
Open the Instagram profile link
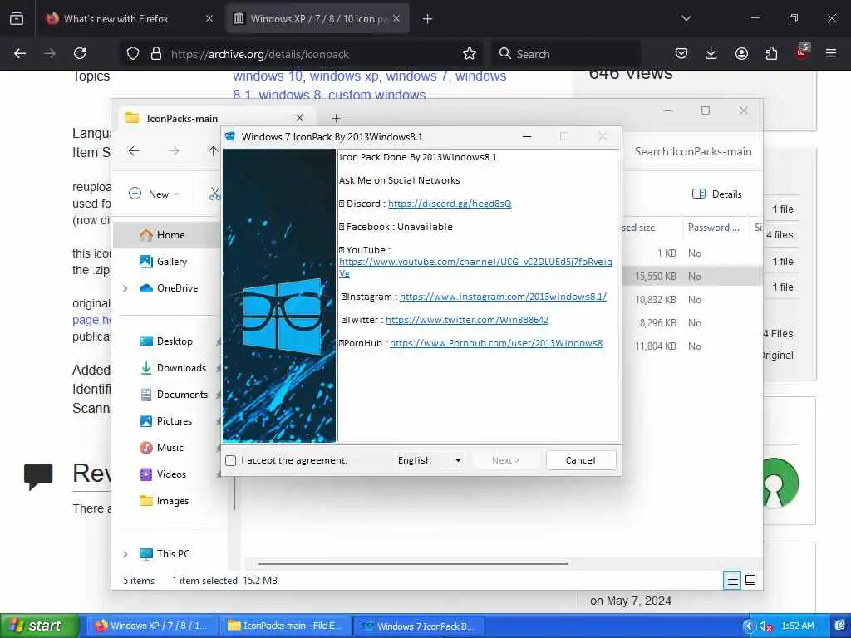click(x=503, y=297)
